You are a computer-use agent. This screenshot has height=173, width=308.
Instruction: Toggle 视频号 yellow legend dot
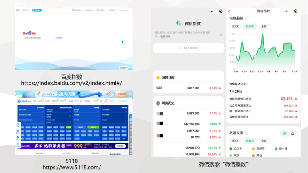[254, 149]
